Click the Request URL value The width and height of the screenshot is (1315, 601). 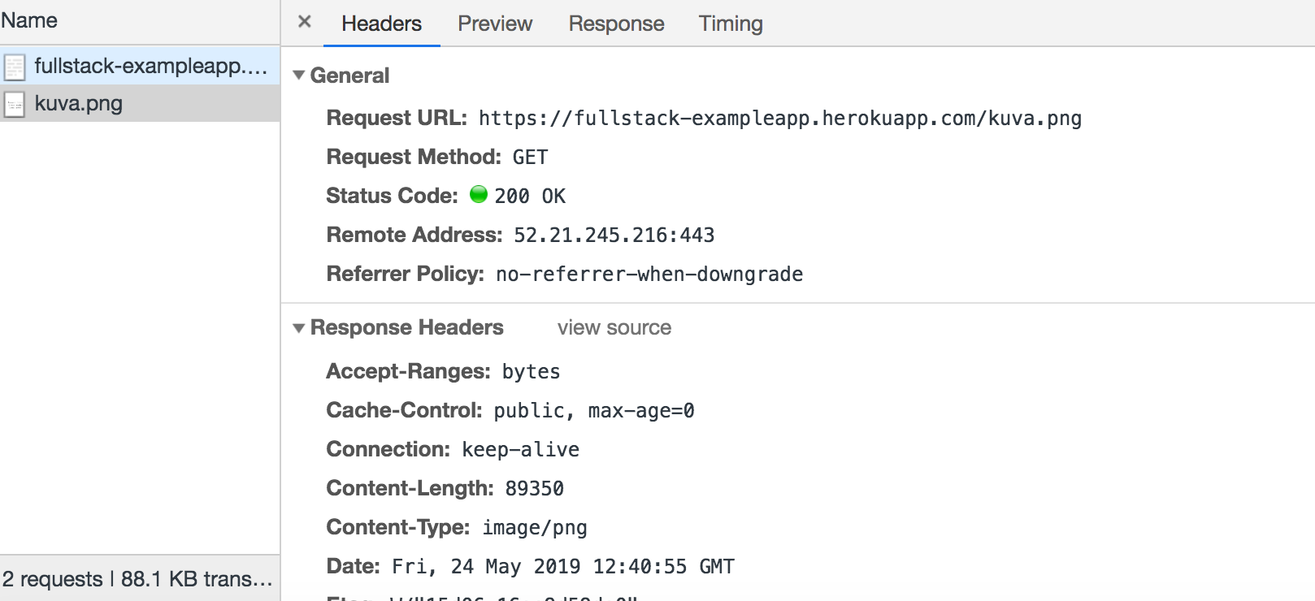pyautogui.click(x=779, y=119)
